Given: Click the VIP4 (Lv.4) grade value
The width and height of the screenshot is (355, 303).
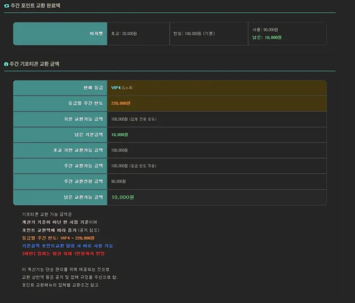Looking at the screenshot, I should (122, 88).
